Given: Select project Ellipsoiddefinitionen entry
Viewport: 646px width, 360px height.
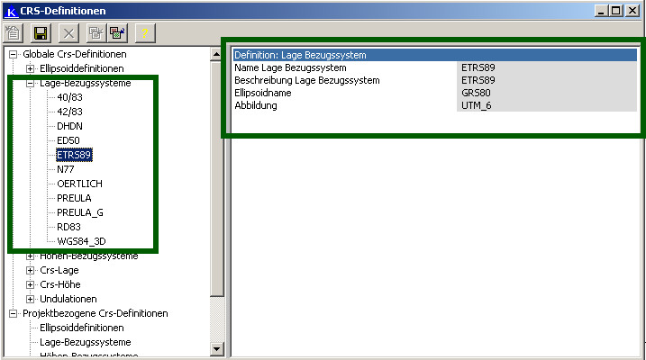Looking at the screenshot, I should coord(82,328).
